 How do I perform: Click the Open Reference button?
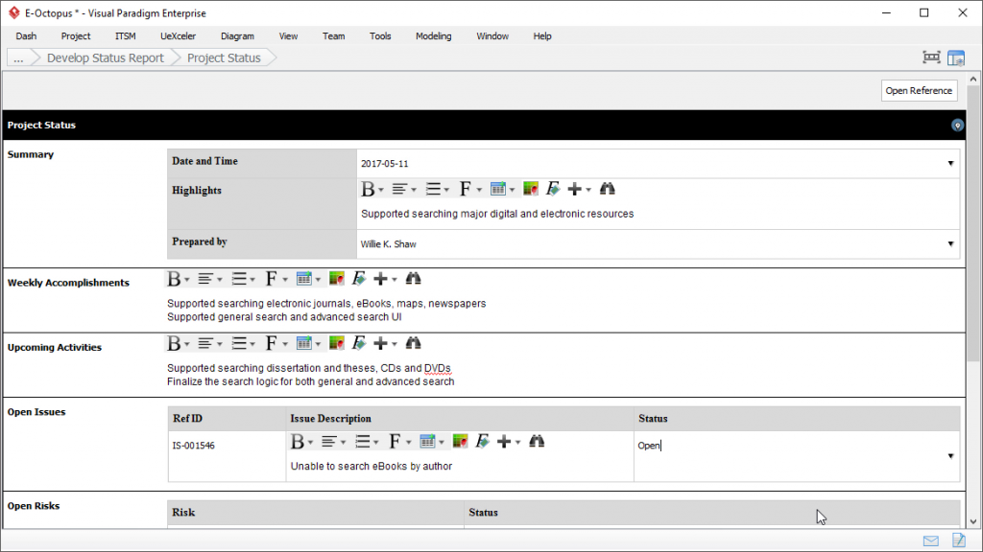tap(918, 90)
